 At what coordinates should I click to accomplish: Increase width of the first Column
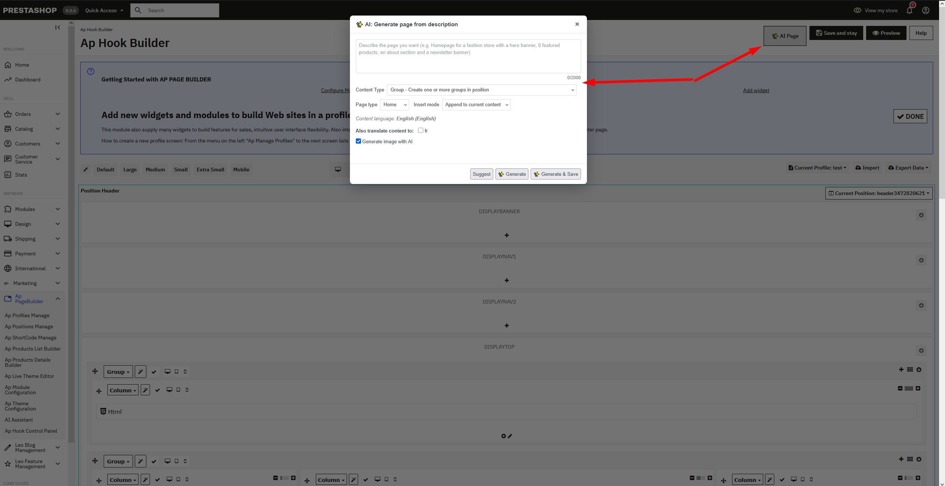(918, 388)
